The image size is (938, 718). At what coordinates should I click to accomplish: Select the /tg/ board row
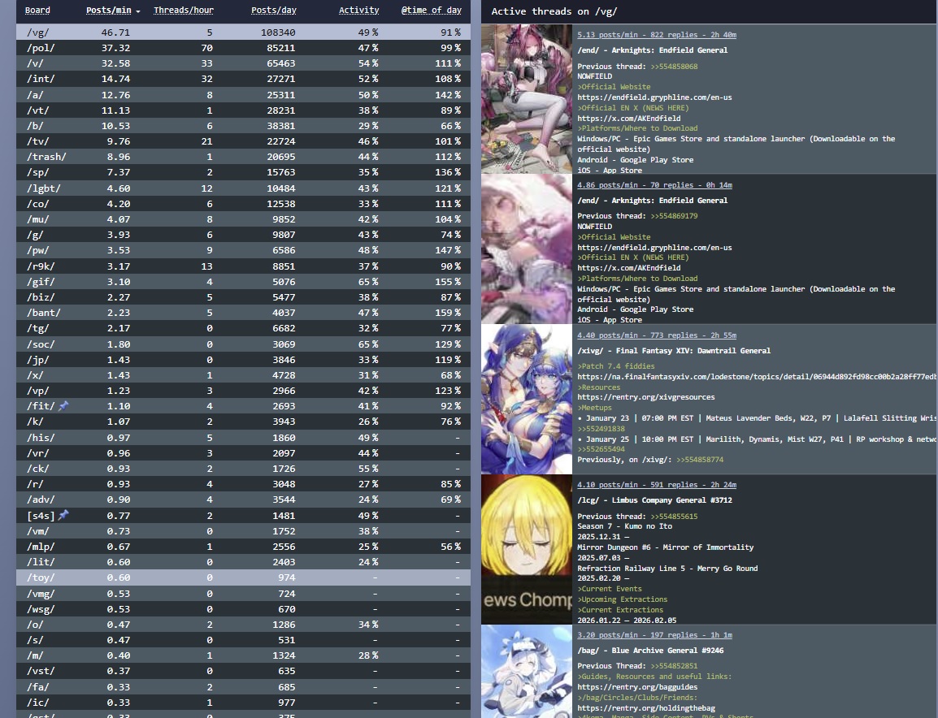(244, 328)
